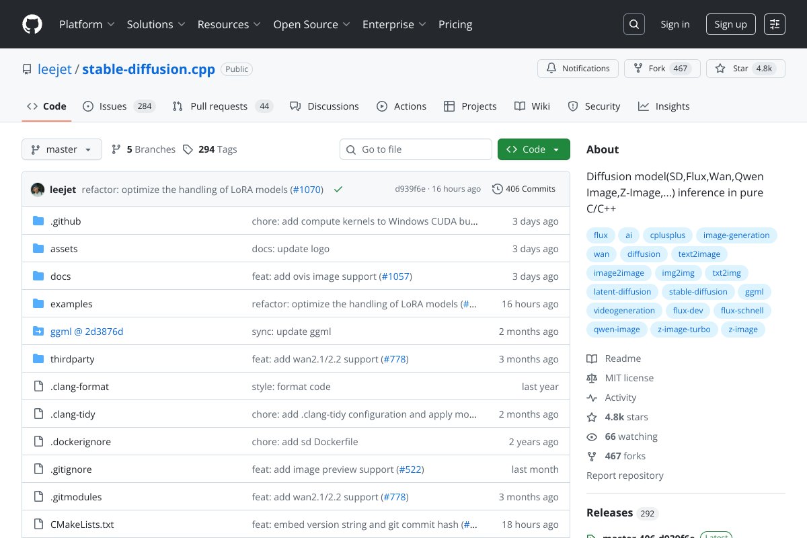Click the search magnifier icon in header

point(634,24)
